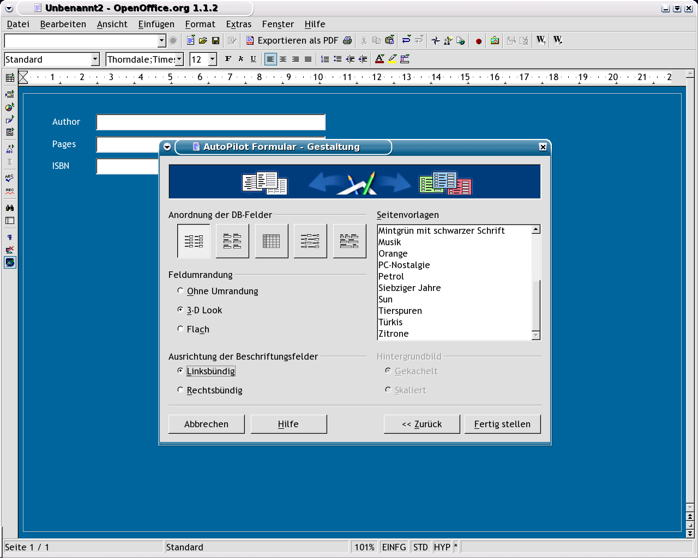Toggle bold formatting in the toolbar
The image size is (698, 558).
tap(228, 59)
